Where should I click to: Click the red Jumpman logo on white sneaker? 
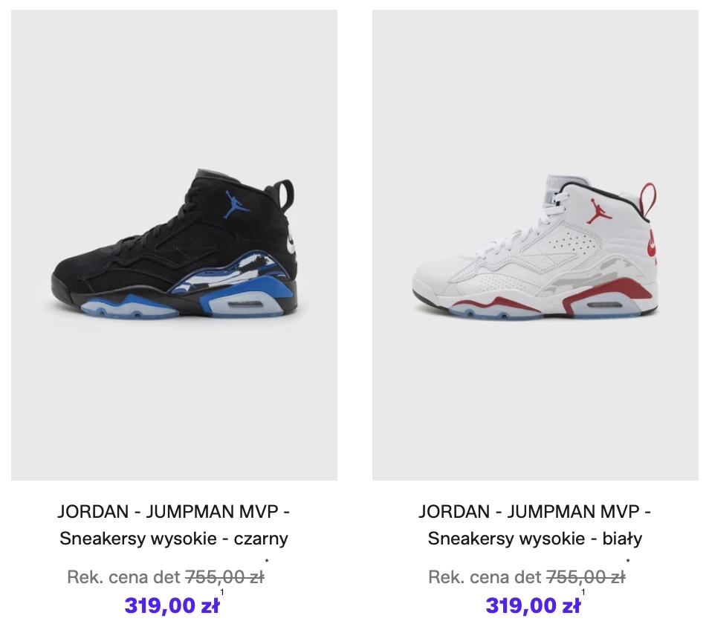(599, 212)
